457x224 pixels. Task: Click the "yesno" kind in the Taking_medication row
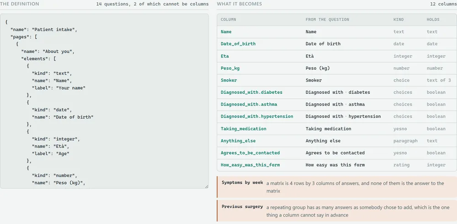click(x=400, y=129)
